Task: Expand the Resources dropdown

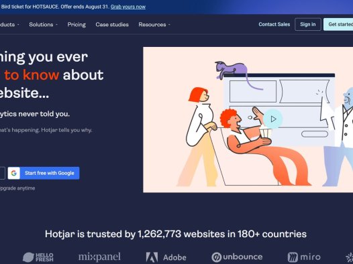Action: point(154,25)
